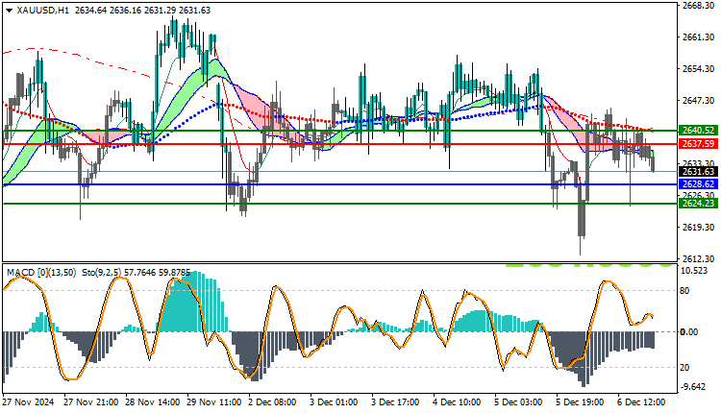Click the 6 Dec 12:00 time axis label

[x=641, y=402]
